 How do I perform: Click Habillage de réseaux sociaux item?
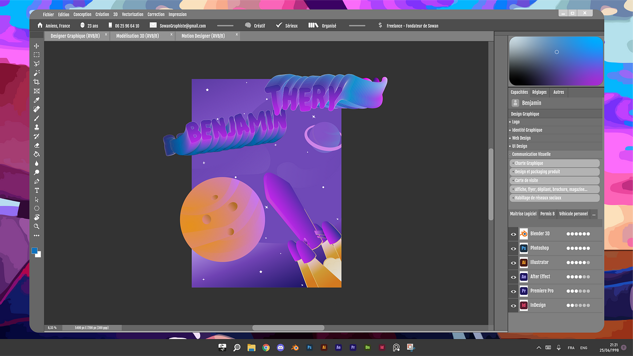(x=554, y=198)
